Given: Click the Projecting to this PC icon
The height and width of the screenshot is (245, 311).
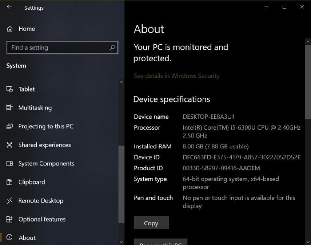Looking at the screenshot, I should [x=10, y=126].
